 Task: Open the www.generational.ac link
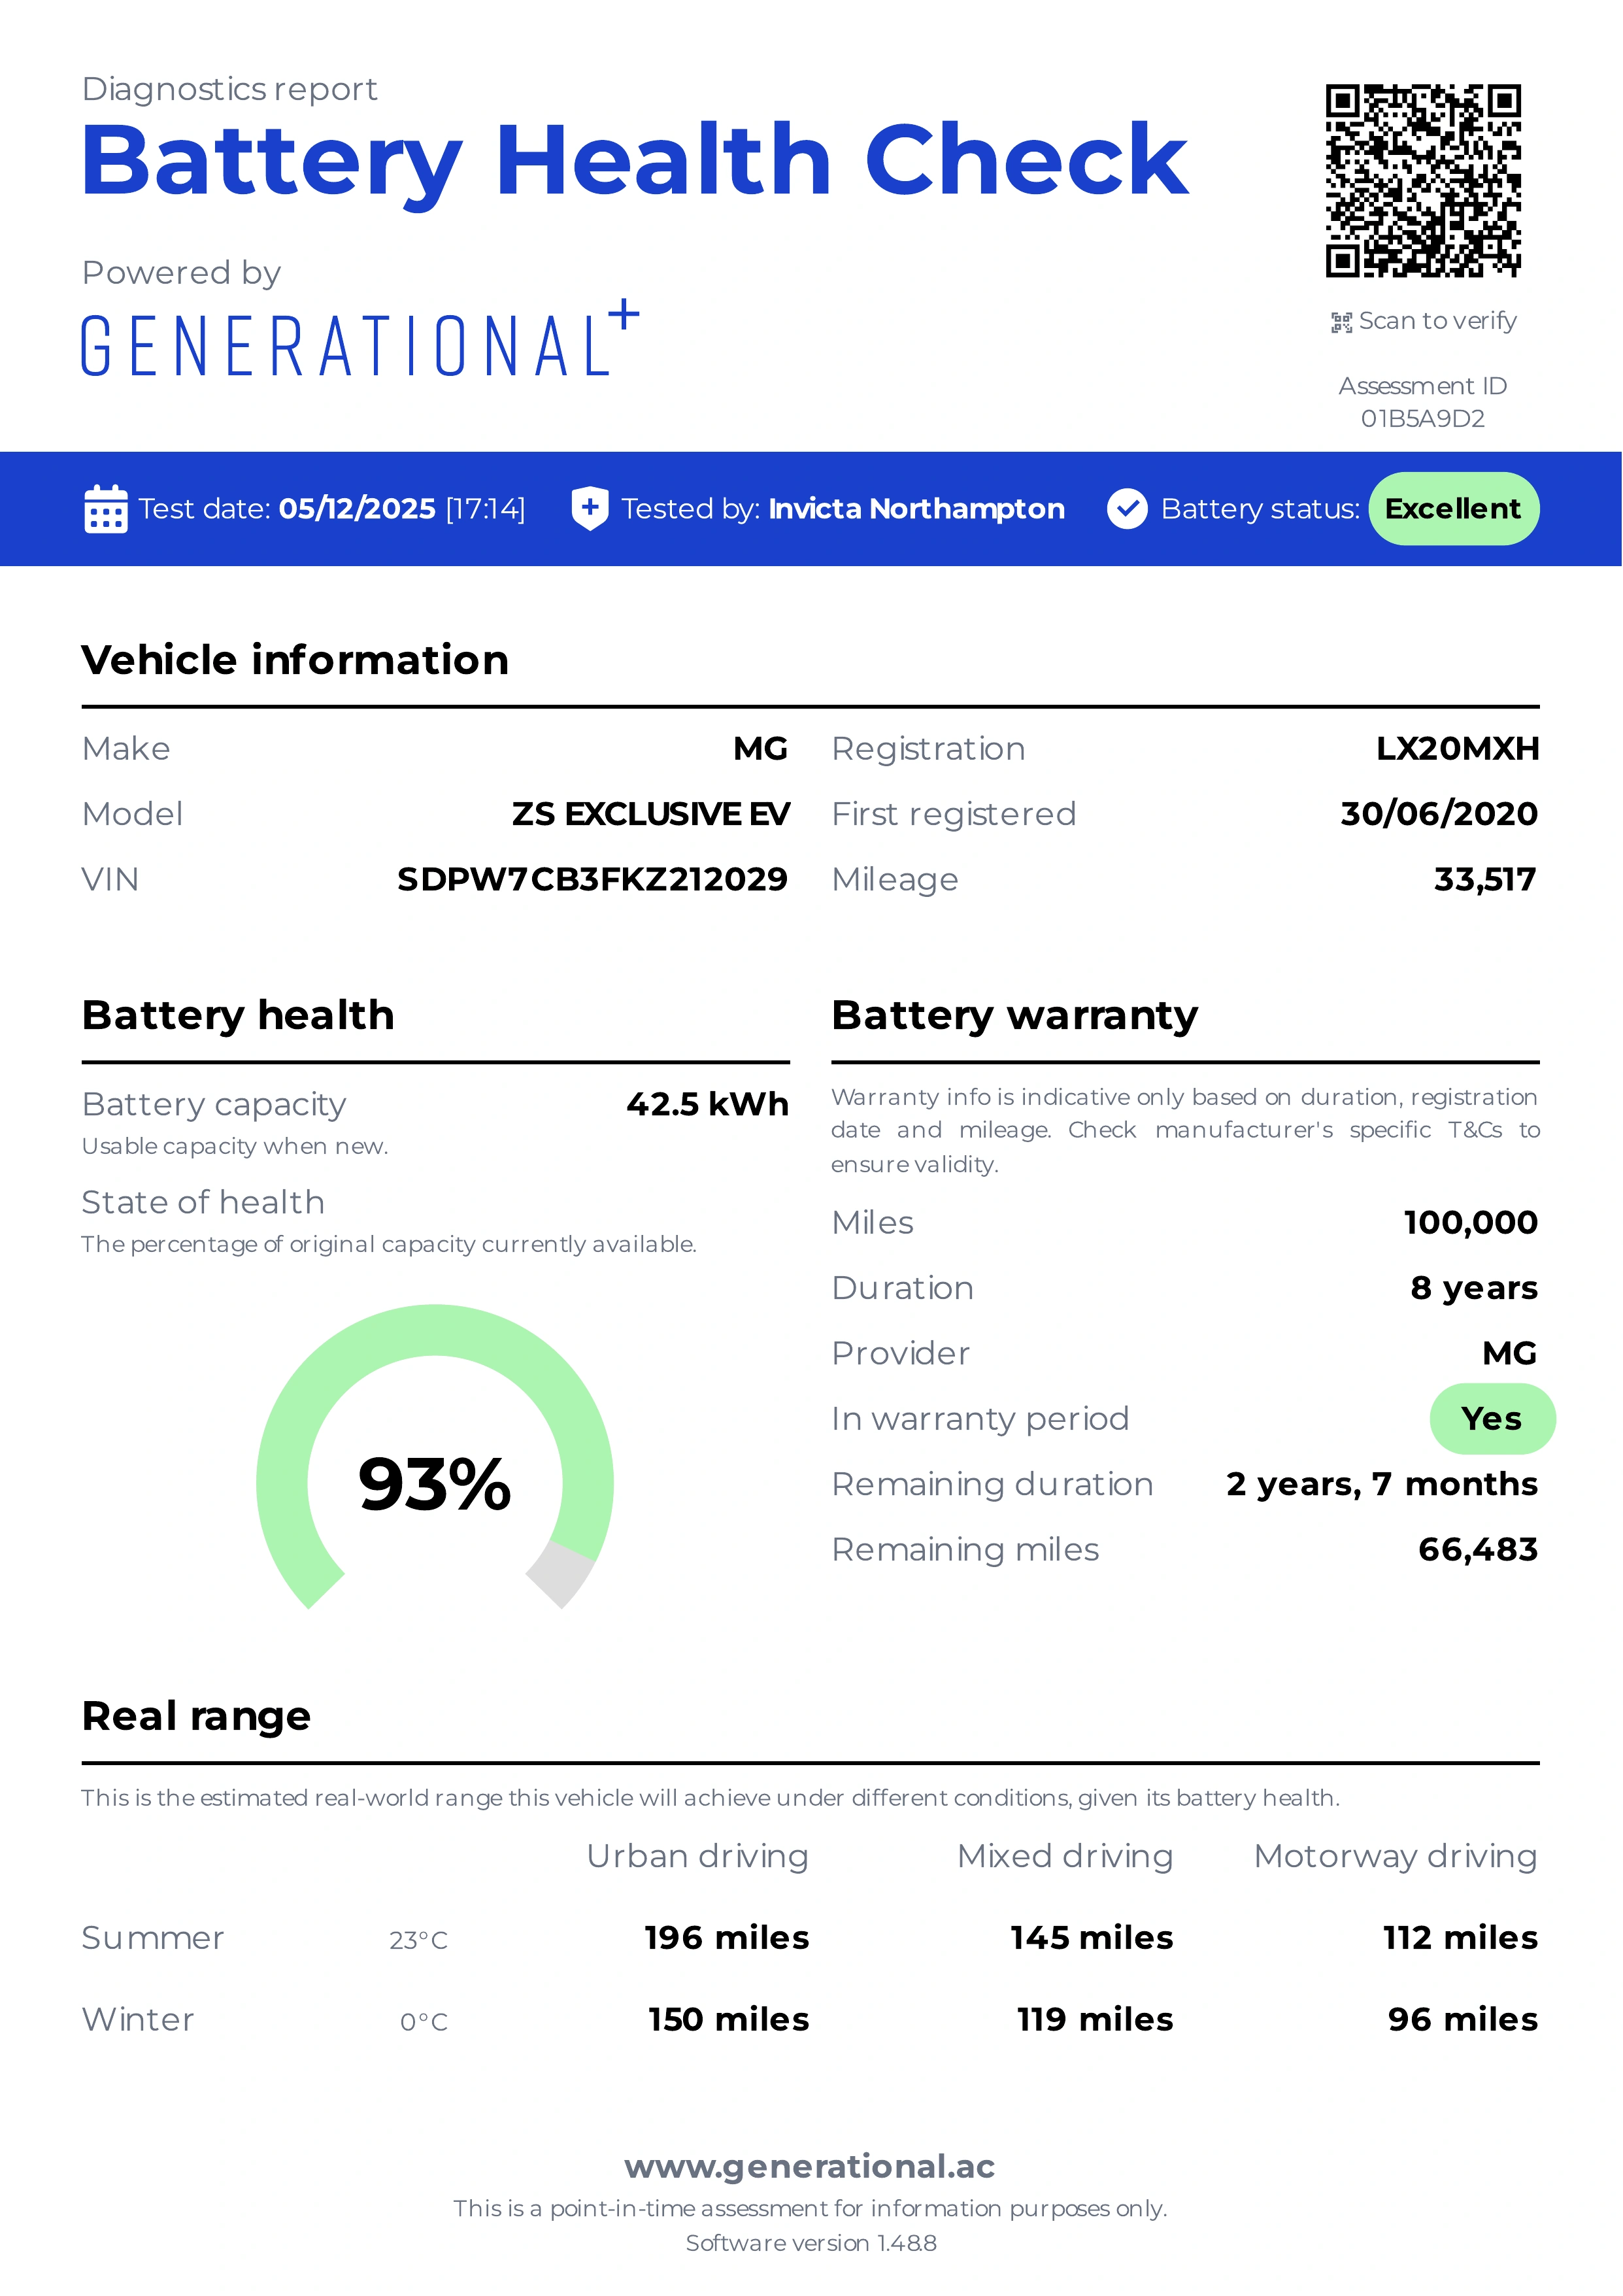(x=811, y=2166)
